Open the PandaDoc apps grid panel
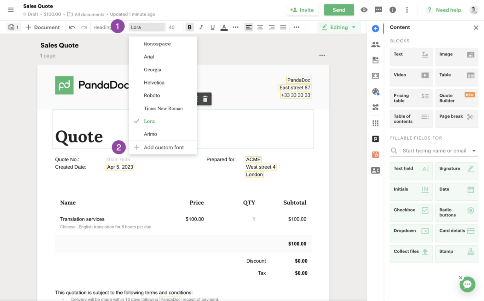The height and width of the screenshot is (301, 484). [x=376, y=123]
